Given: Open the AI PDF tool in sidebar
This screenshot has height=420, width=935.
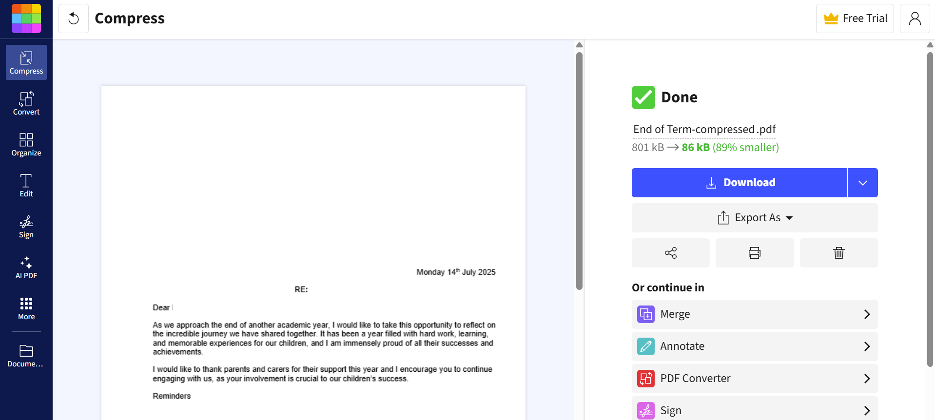Looking at the screenshot, I should pyautogui.click(x=26, y=267).
